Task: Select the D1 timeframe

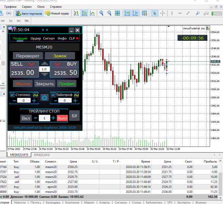Action: pyautogui.click(x=11, y=21)
